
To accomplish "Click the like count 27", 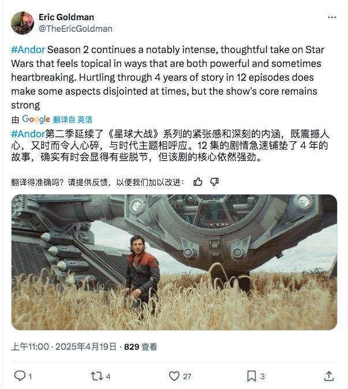I will tap(187, 377).
